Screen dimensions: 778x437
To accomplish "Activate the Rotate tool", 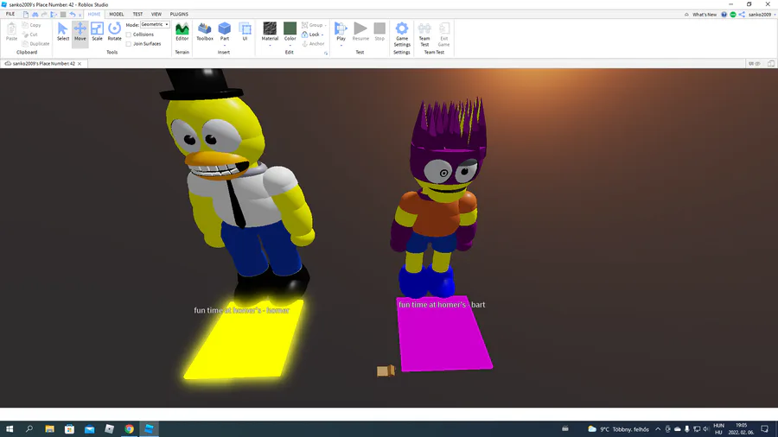I will [x=115, y=32].
